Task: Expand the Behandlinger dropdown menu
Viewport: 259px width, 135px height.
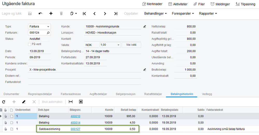Action: 155,14
